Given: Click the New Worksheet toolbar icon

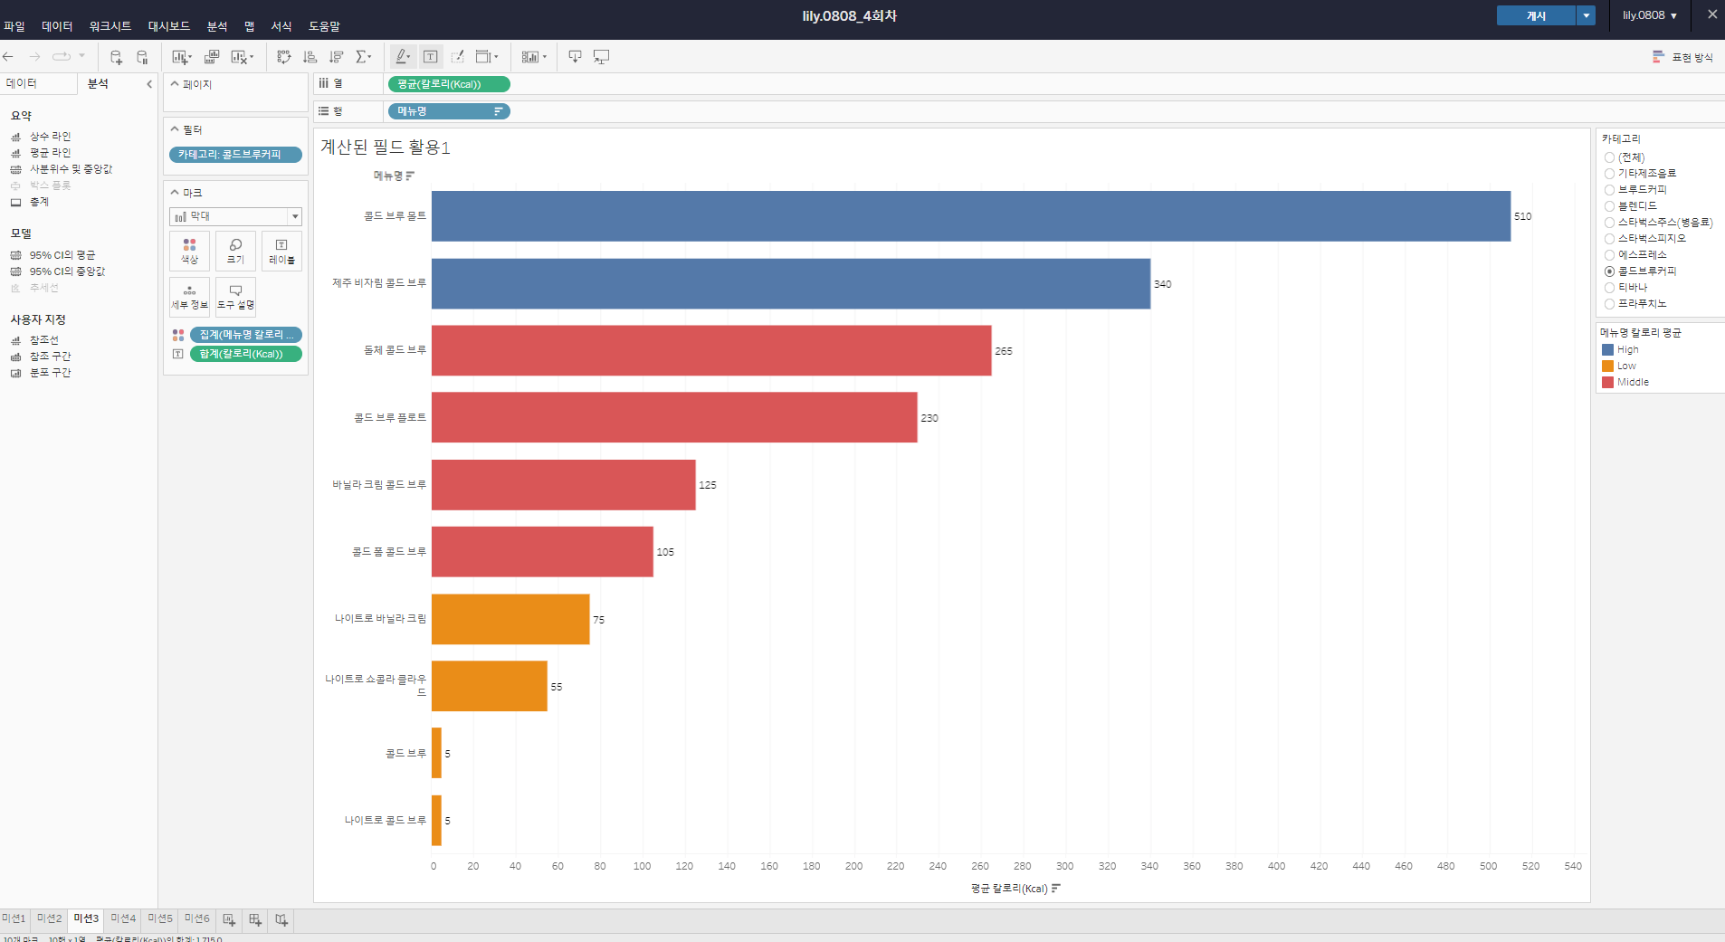Looking at the screenshot, I should click(181, 57).
